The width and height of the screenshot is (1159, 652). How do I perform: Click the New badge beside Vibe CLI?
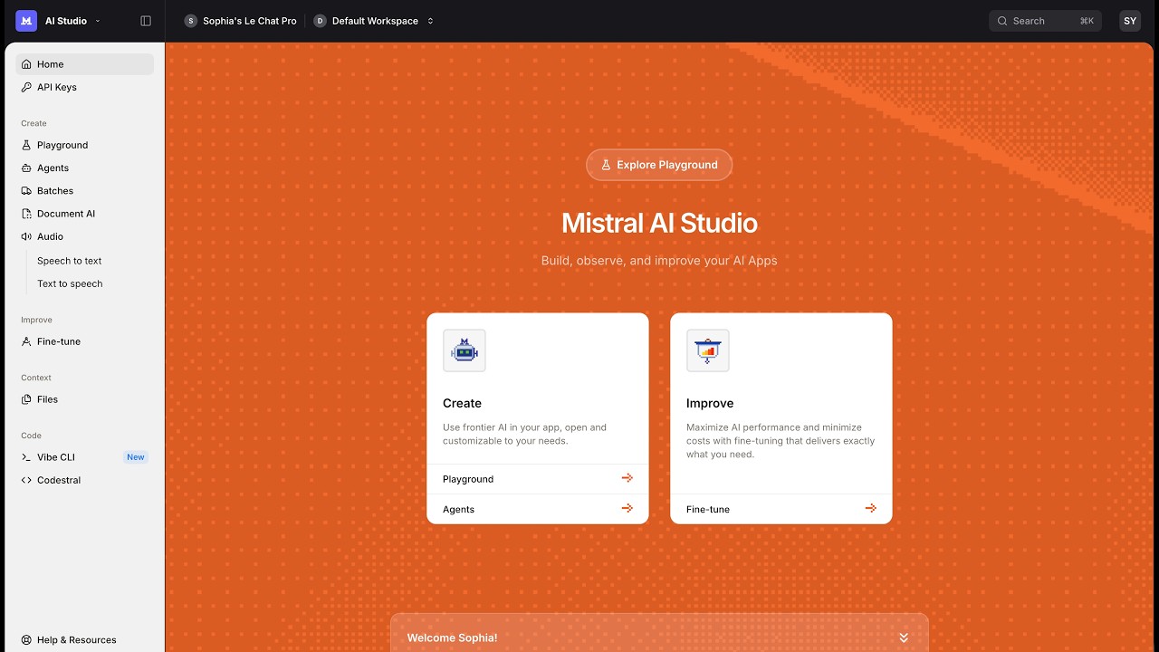tap(136, 457)
